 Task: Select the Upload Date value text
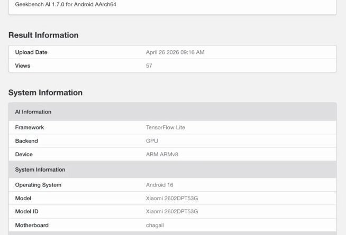click(175, 52)
